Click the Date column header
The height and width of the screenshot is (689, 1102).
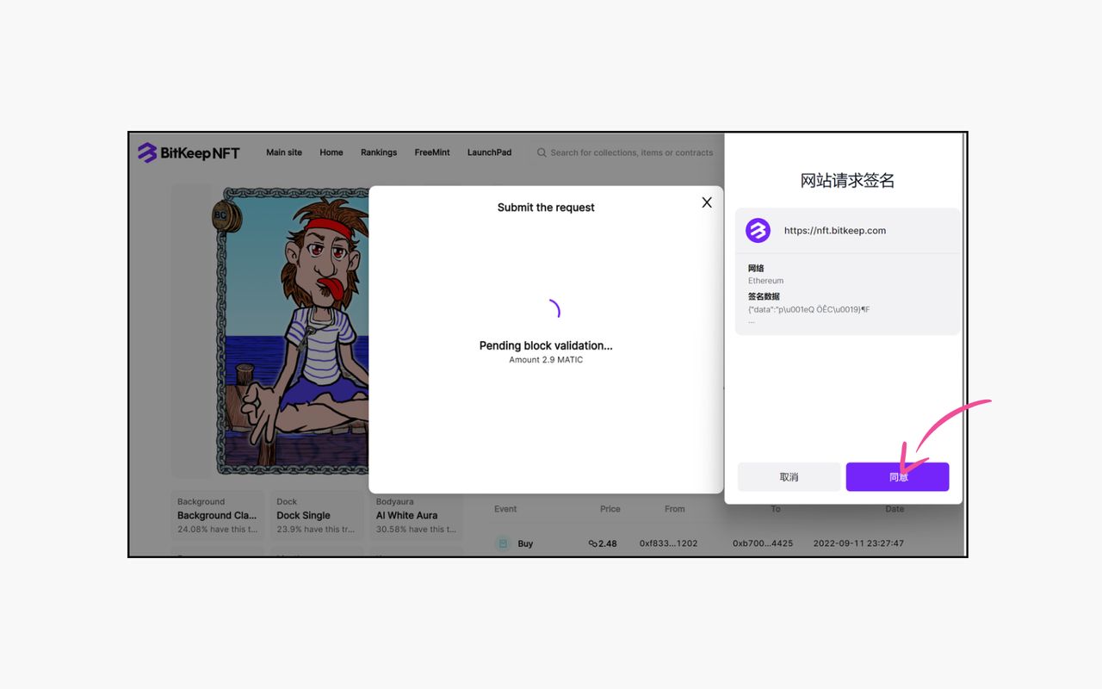click(x=895, y=509)
